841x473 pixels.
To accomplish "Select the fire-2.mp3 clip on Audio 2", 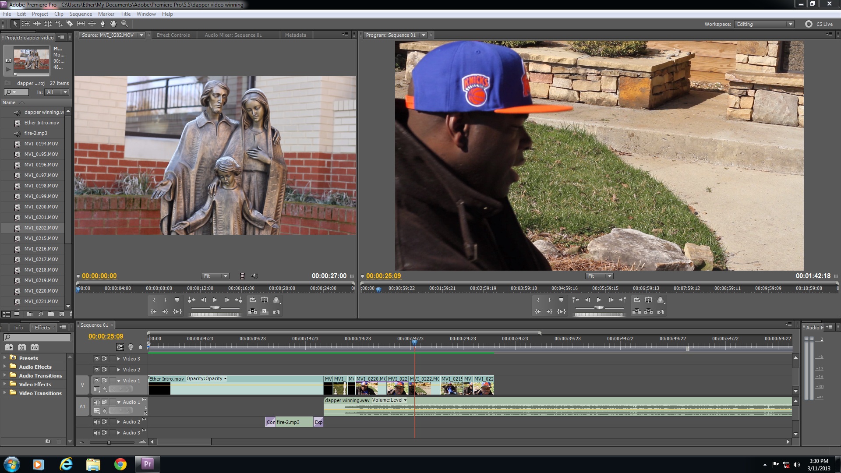I will tap(294, 422).
